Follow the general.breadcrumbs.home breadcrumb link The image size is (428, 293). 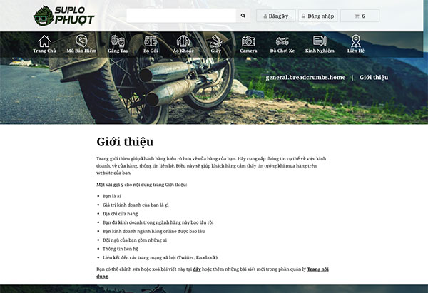pyautogui.click(x=305, y=77)
